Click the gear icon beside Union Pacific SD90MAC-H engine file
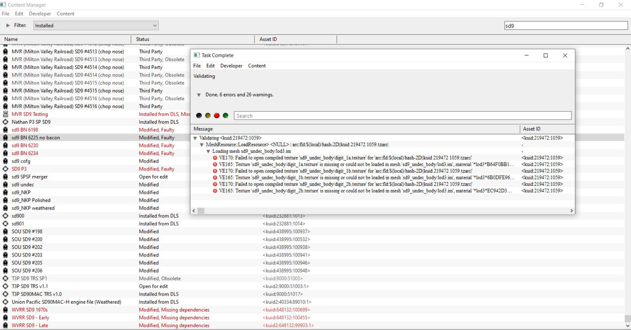 point(5,302)
